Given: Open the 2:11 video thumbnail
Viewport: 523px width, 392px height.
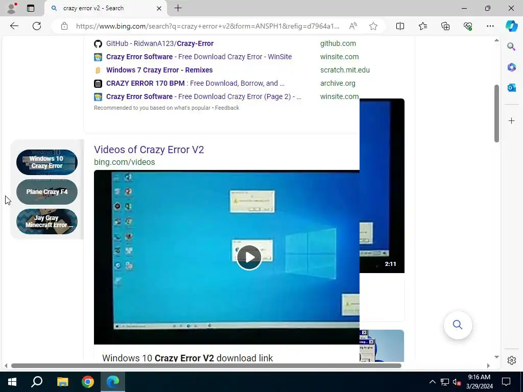Looking at the screenshot, I should point(382,186).
